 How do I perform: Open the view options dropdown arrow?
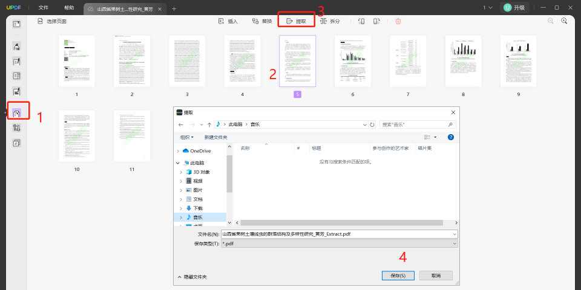(x=435, y=137)
